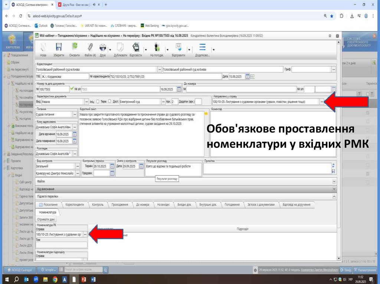Open Zoom in the taskbar
This screenshot has width=380, height=284.
pyautogui.click(x=36, y=280)
